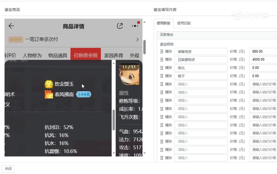Click the 分次付 installment payment link
This screenshot has width=277, height=174.
tap(15, 39)
